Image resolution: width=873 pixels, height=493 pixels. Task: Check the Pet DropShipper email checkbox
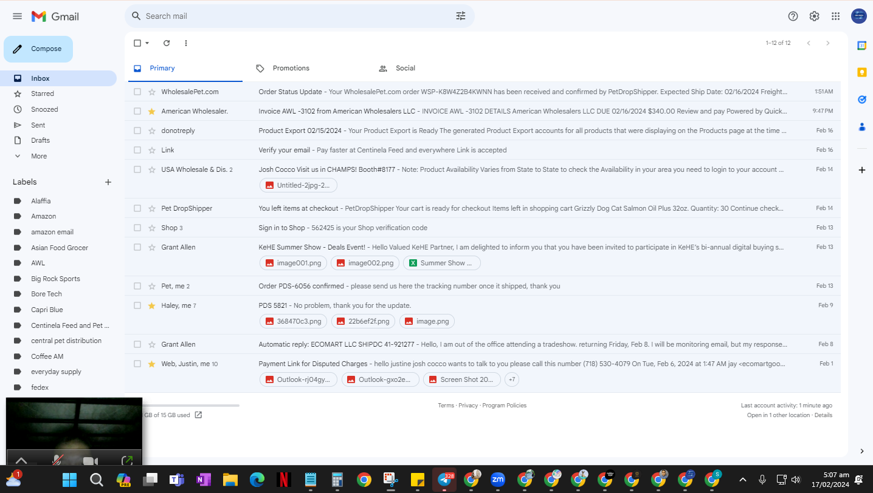click(x=137, y=208)
